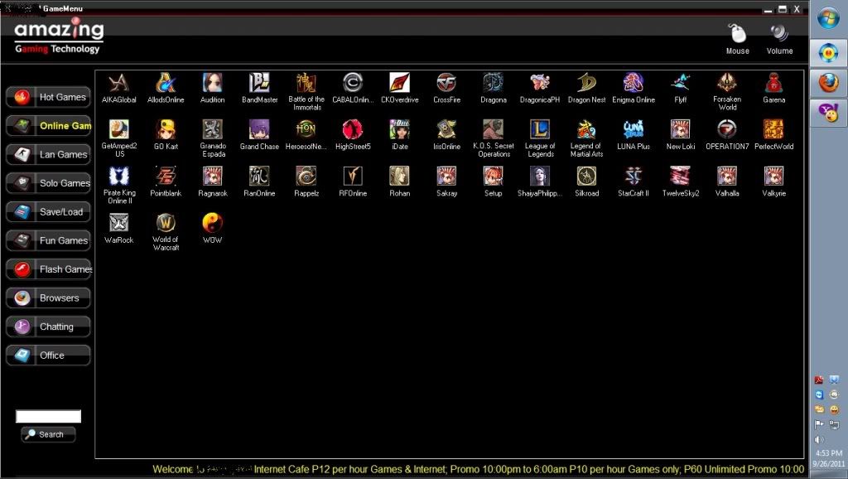Show Solo Games list
The width and height of the screenshot is (848, 479).
click(x=48, y=183)
